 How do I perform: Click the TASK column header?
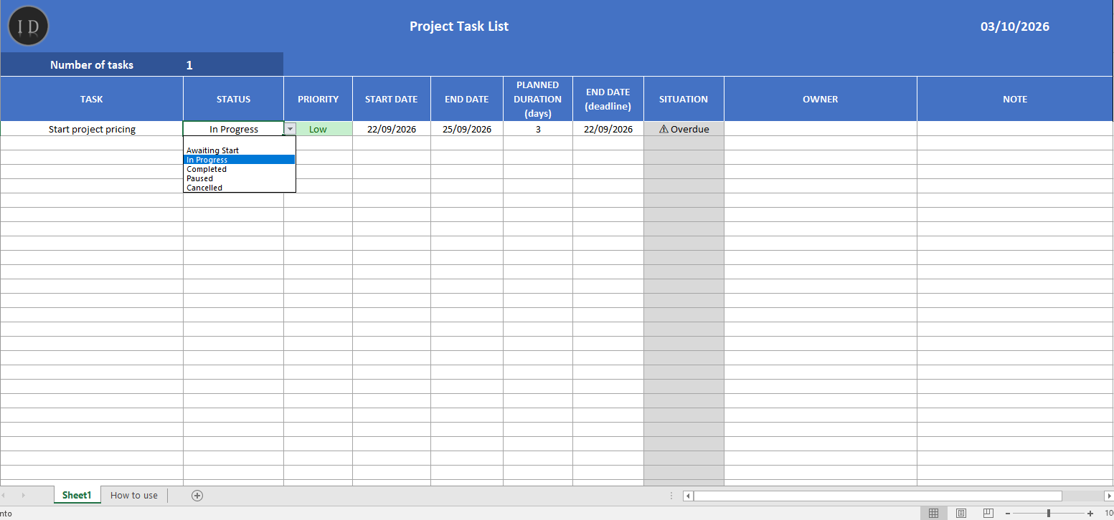tap(92, 99)
